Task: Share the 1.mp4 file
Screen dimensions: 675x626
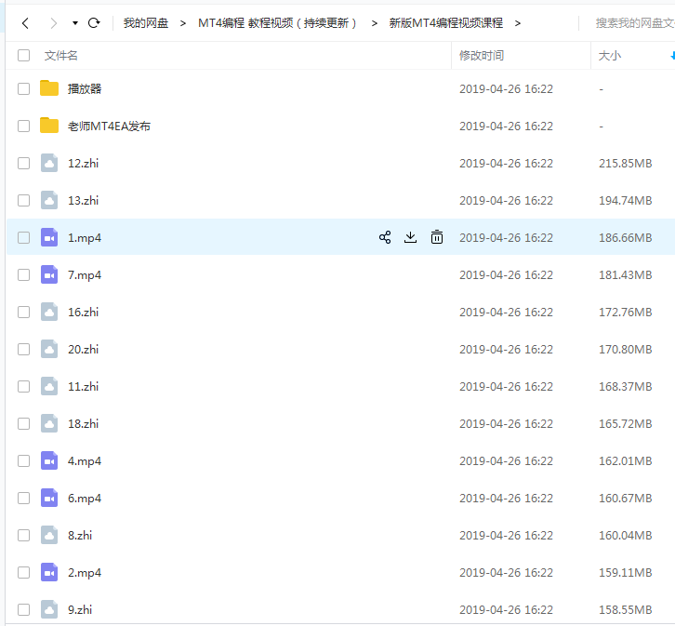Action: (x=385, y=237)
